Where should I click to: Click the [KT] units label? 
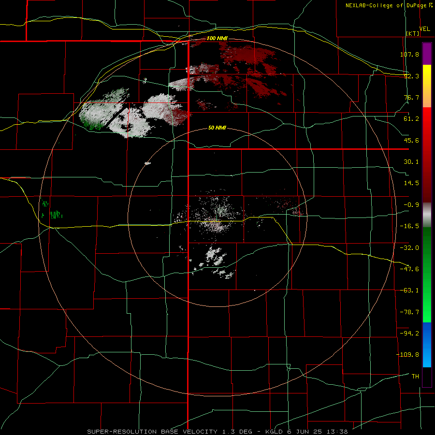[x=413, y=33]
